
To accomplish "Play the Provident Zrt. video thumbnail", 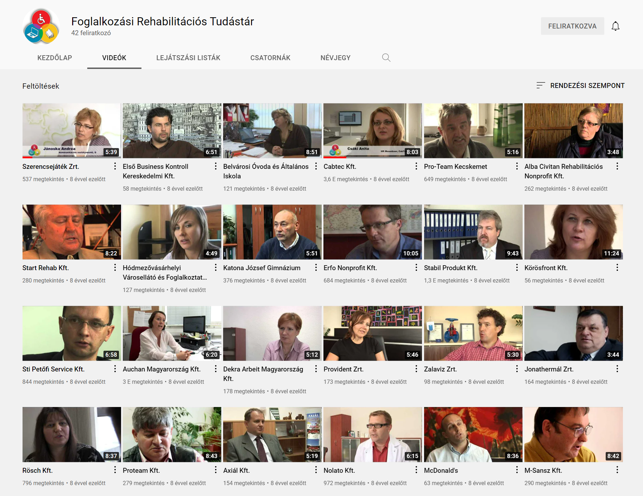I will 373,333.
